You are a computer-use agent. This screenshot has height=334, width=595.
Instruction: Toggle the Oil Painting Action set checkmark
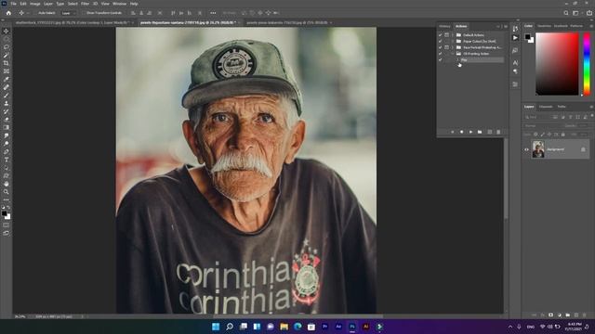(x=440, y=54)
